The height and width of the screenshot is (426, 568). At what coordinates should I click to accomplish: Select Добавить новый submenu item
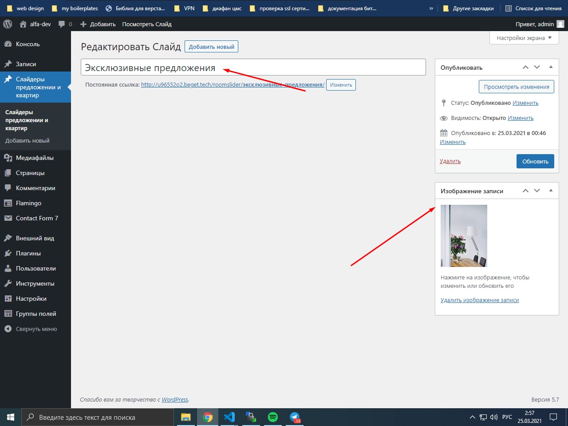(x=28, y=140)
